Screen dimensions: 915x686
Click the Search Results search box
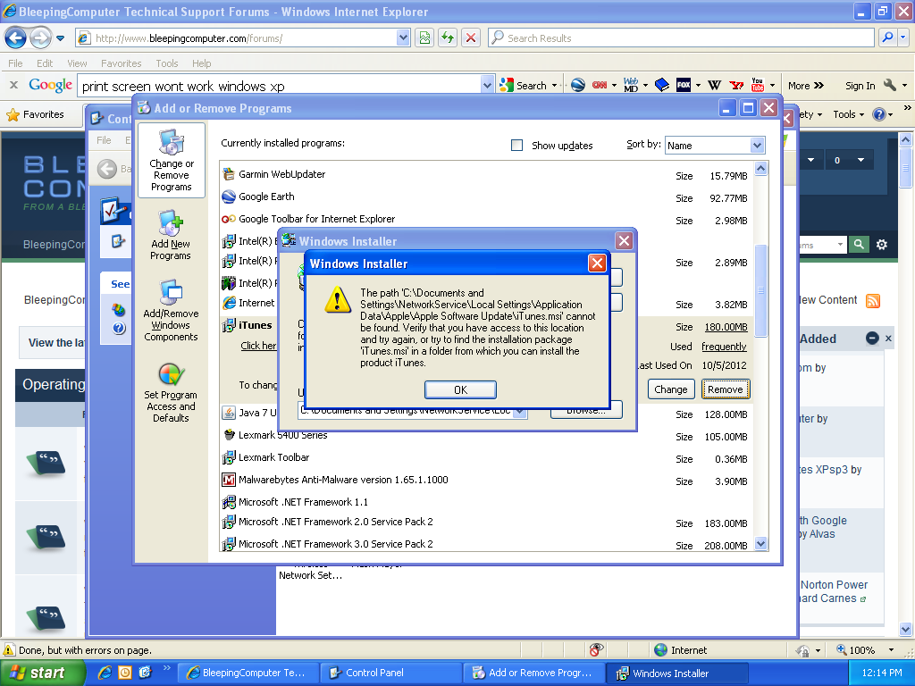point(681,38)
